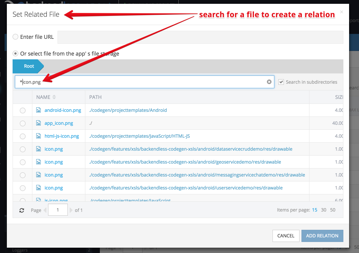Click the ./codegen/projecttemplates/Android path

pyautogui.click(x=128, y=110)
